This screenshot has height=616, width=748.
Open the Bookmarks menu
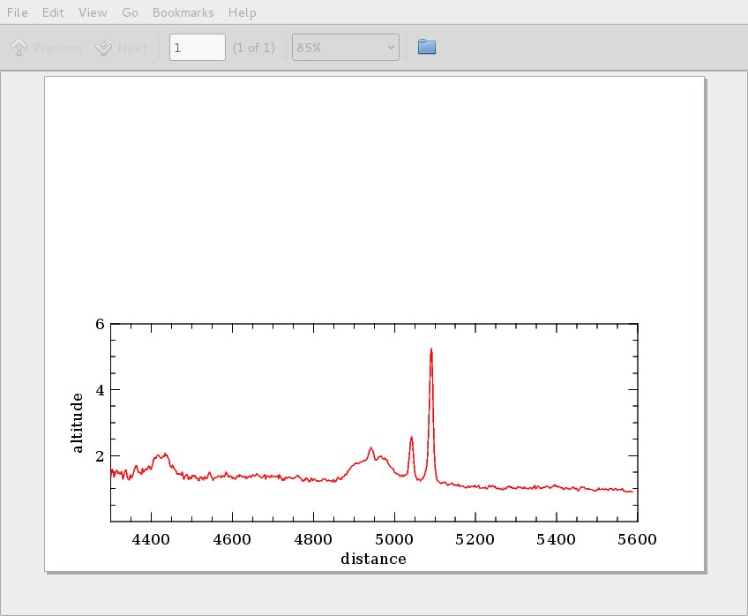pos(183,12)
